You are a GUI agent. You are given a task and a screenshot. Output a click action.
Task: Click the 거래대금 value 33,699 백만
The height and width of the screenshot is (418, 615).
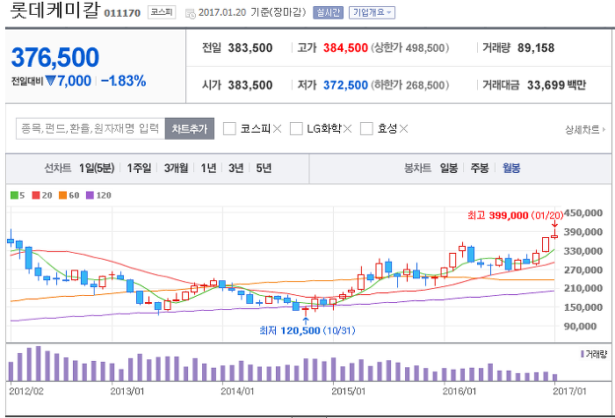(556, 85)
